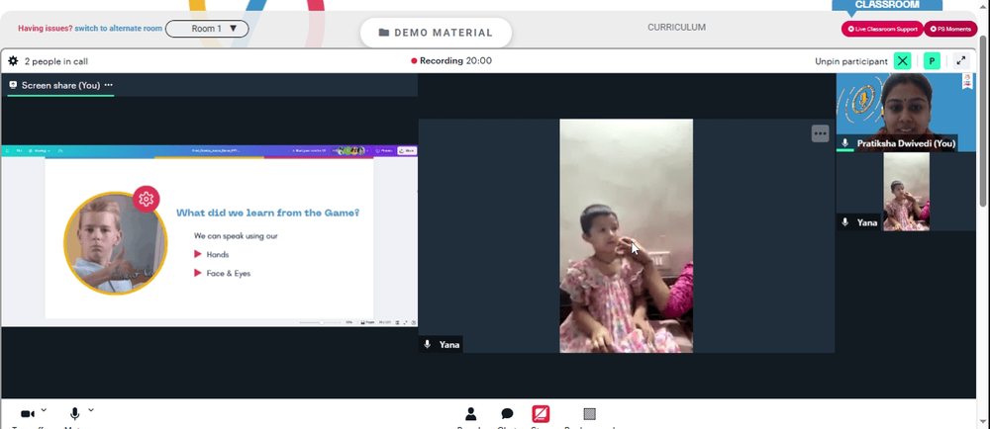Open the Chat bubble icon
990x429 pixels.
[x=507, y=414]
